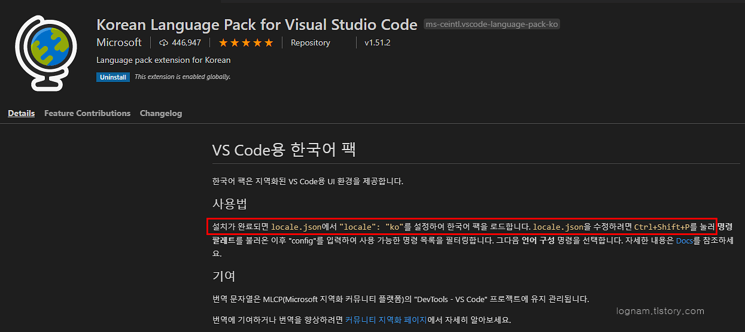Click the 사용법 heading
Viewport: 745px width, 332px height.
tap(230, 203)
